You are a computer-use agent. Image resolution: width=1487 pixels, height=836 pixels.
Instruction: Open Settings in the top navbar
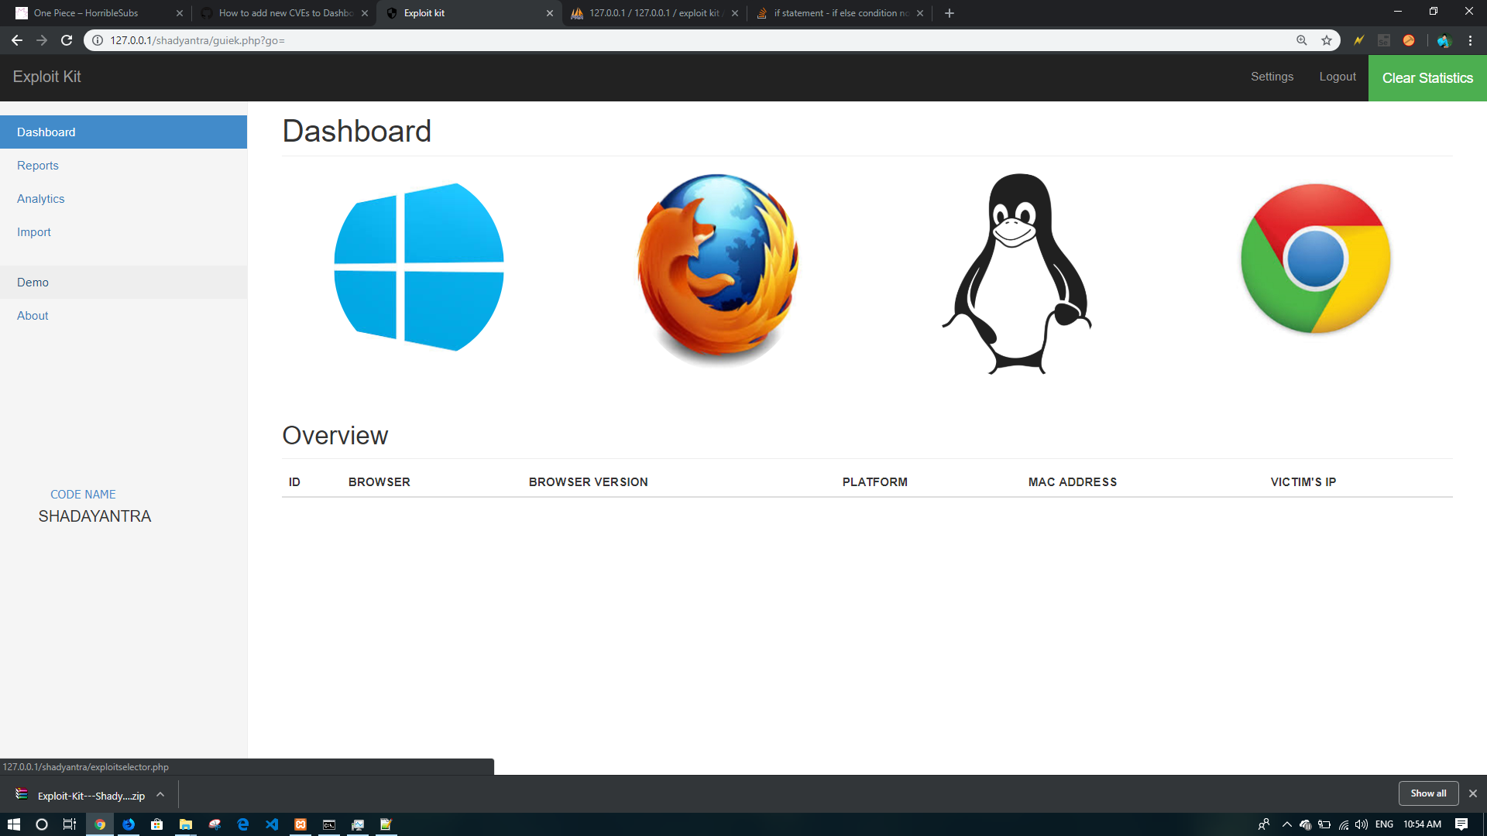[1272, 77]
